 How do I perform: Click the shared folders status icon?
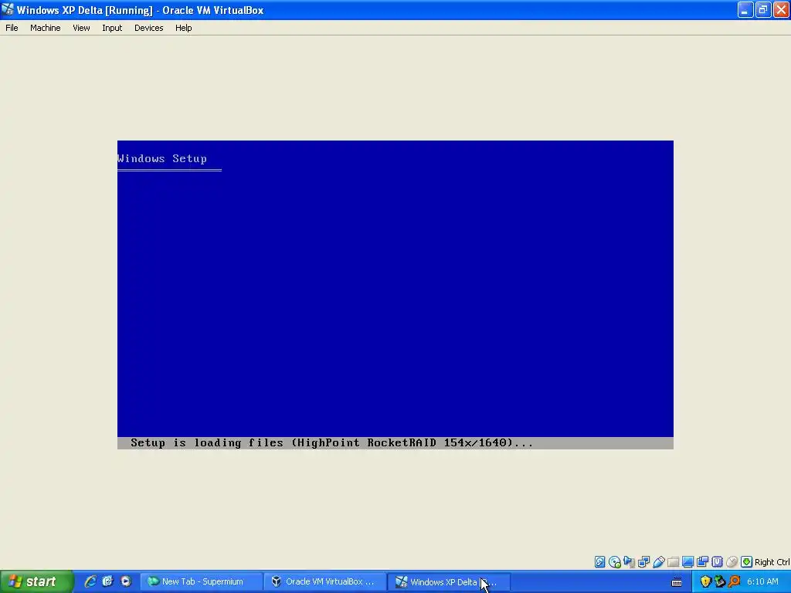(x=673, y=562)
